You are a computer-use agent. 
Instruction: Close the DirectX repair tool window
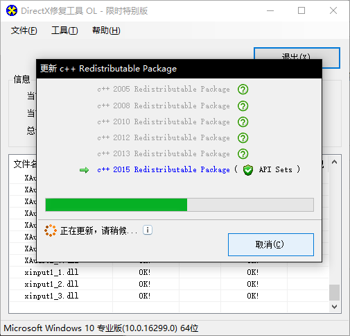[333, 10]
